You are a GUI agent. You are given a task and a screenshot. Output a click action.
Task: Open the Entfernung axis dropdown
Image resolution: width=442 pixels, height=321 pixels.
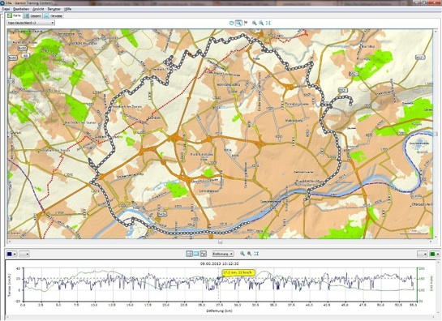(x=223, y=254)
